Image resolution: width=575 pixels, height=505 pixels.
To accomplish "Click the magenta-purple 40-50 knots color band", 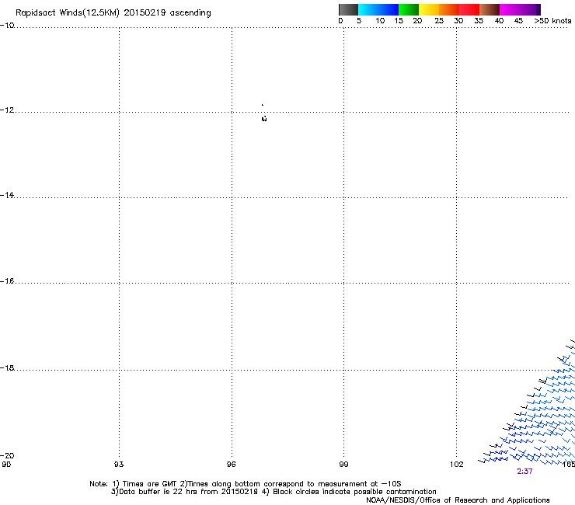I will coord(520,9).
